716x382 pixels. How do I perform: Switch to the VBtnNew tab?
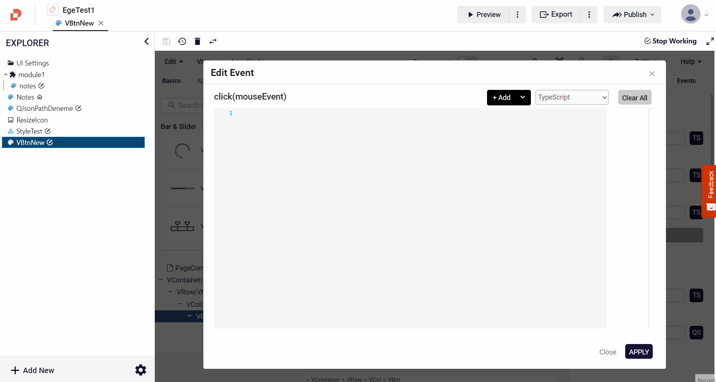[79, 23]
